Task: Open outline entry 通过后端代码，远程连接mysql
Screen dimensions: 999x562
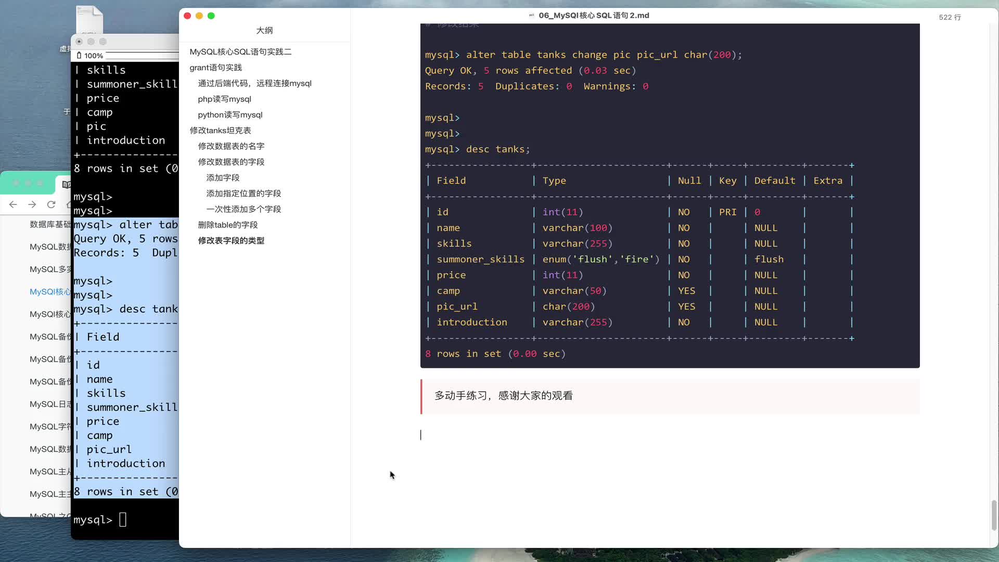Action: [x=254, y=83]
